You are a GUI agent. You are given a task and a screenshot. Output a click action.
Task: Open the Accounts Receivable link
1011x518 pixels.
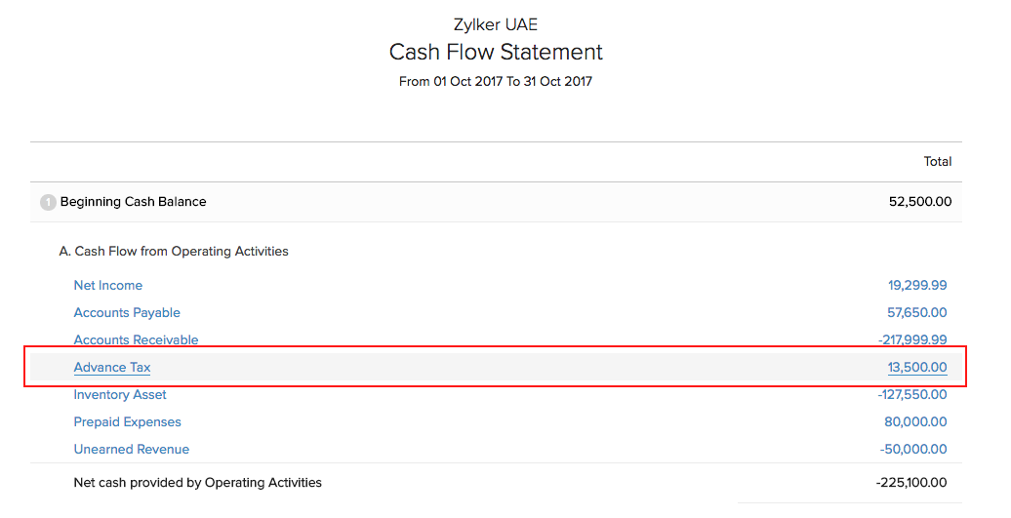[136, 339]
